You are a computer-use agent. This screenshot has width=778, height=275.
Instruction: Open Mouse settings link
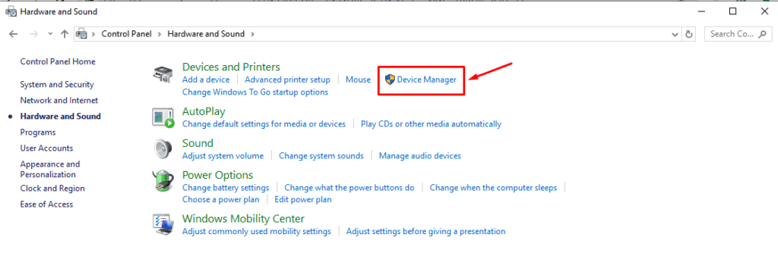359,79
